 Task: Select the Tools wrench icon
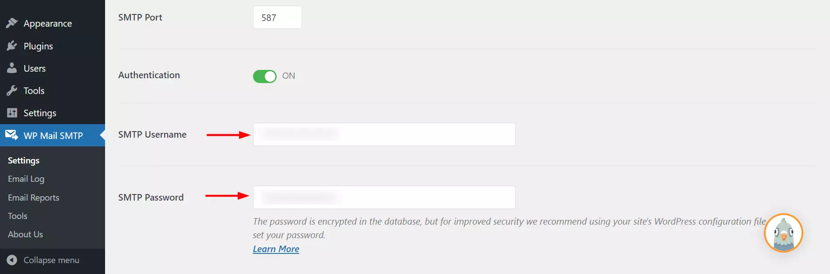pos(12,90)
